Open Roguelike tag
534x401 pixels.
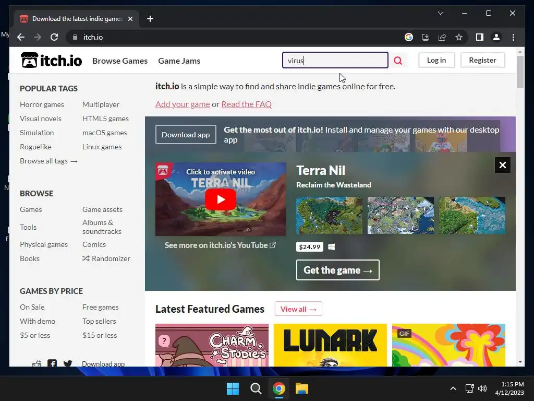click(35, 147)
